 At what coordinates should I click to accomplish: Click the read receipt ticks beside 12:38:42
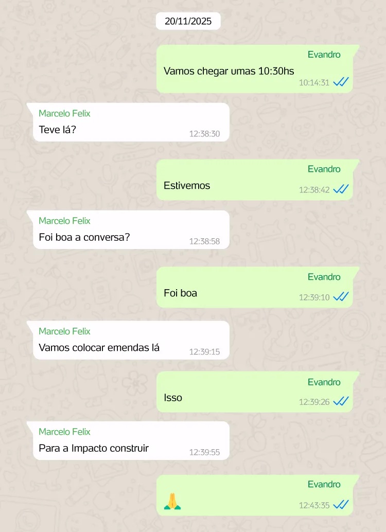pos(341,189)
